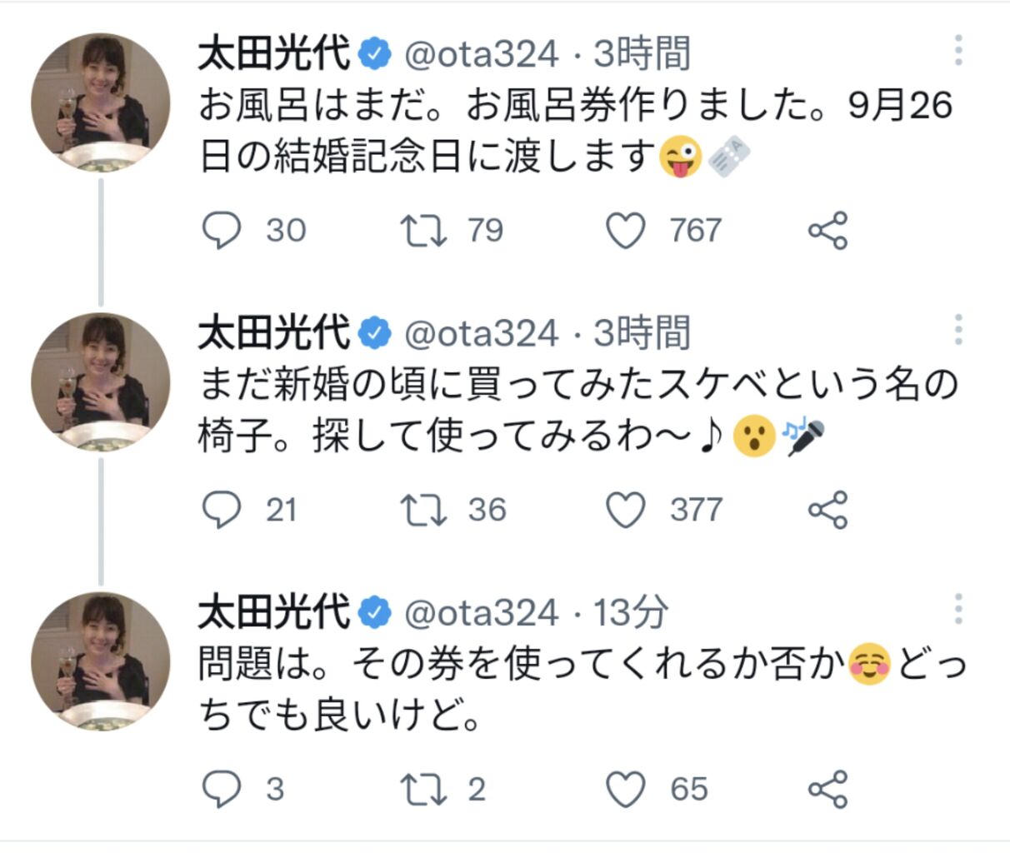Like the tweet with 377 likes
Screen dimensions: 1010x853
click(x=625, y=510)
